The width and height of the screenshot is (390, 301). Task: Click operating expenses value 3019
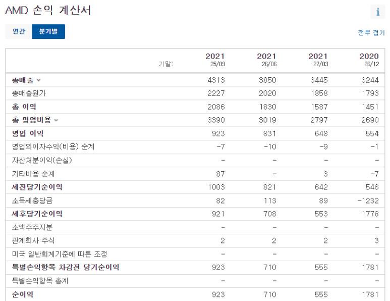click(x=267, y=120)
